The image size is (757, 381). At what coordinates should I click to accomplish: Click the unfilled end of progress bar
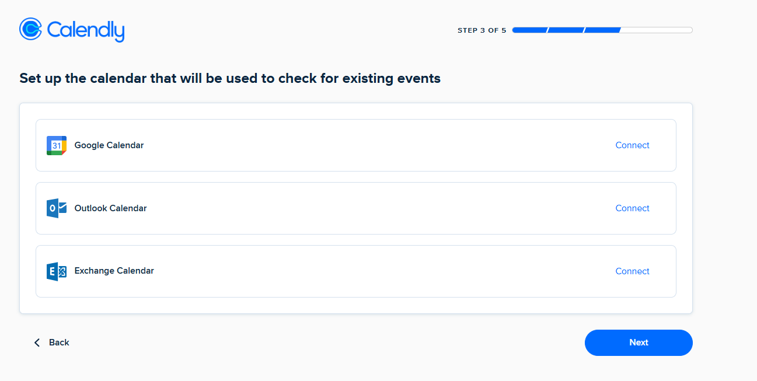657,30
